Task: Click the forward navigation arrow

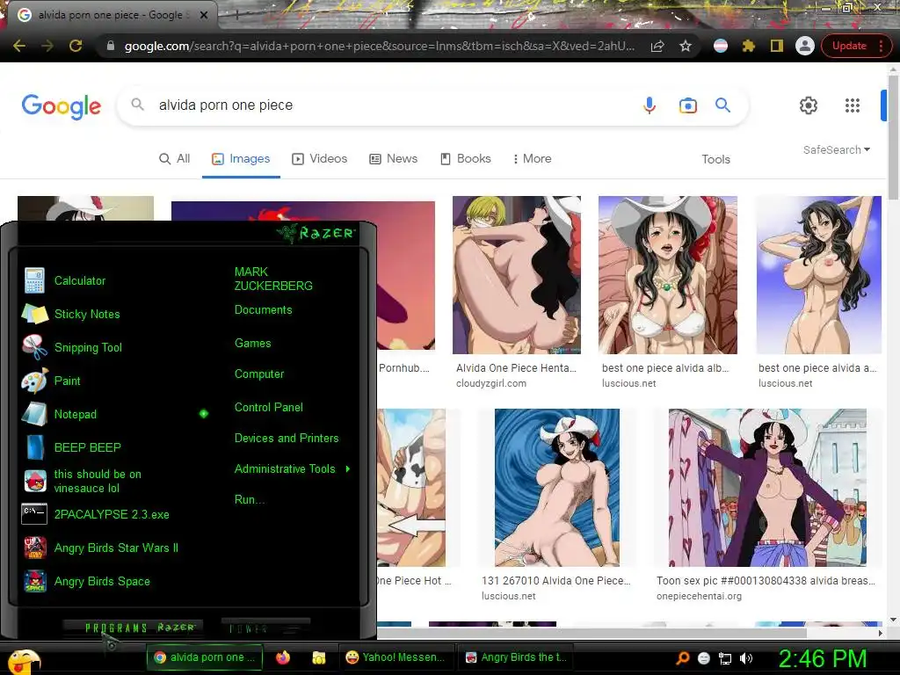Action: [x=47, y=46]
